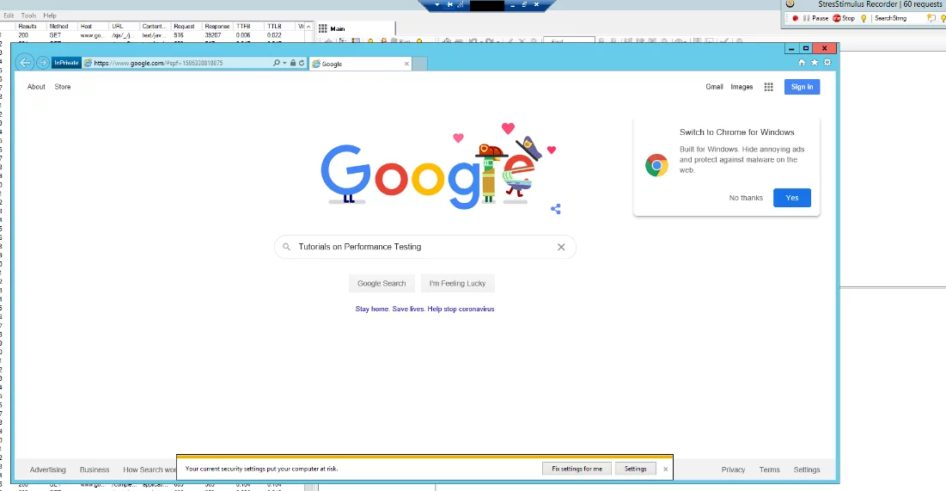Open IE Favorites star icon

click(x=815, y=62)
